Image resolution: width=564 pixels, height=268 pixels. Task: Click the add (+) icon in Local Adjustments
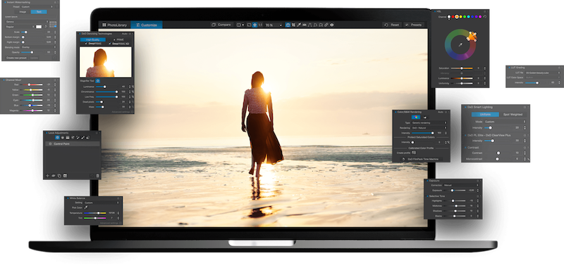47,176
